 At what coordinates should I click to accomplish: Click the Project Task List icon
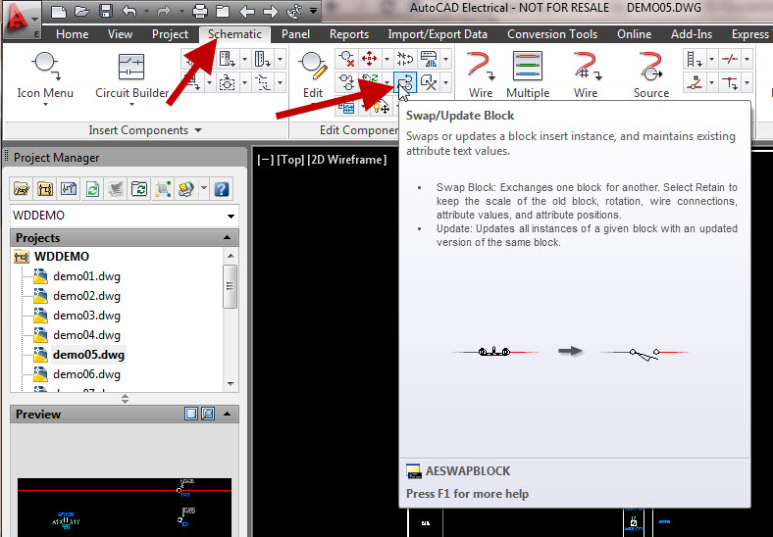coord(116,189)
